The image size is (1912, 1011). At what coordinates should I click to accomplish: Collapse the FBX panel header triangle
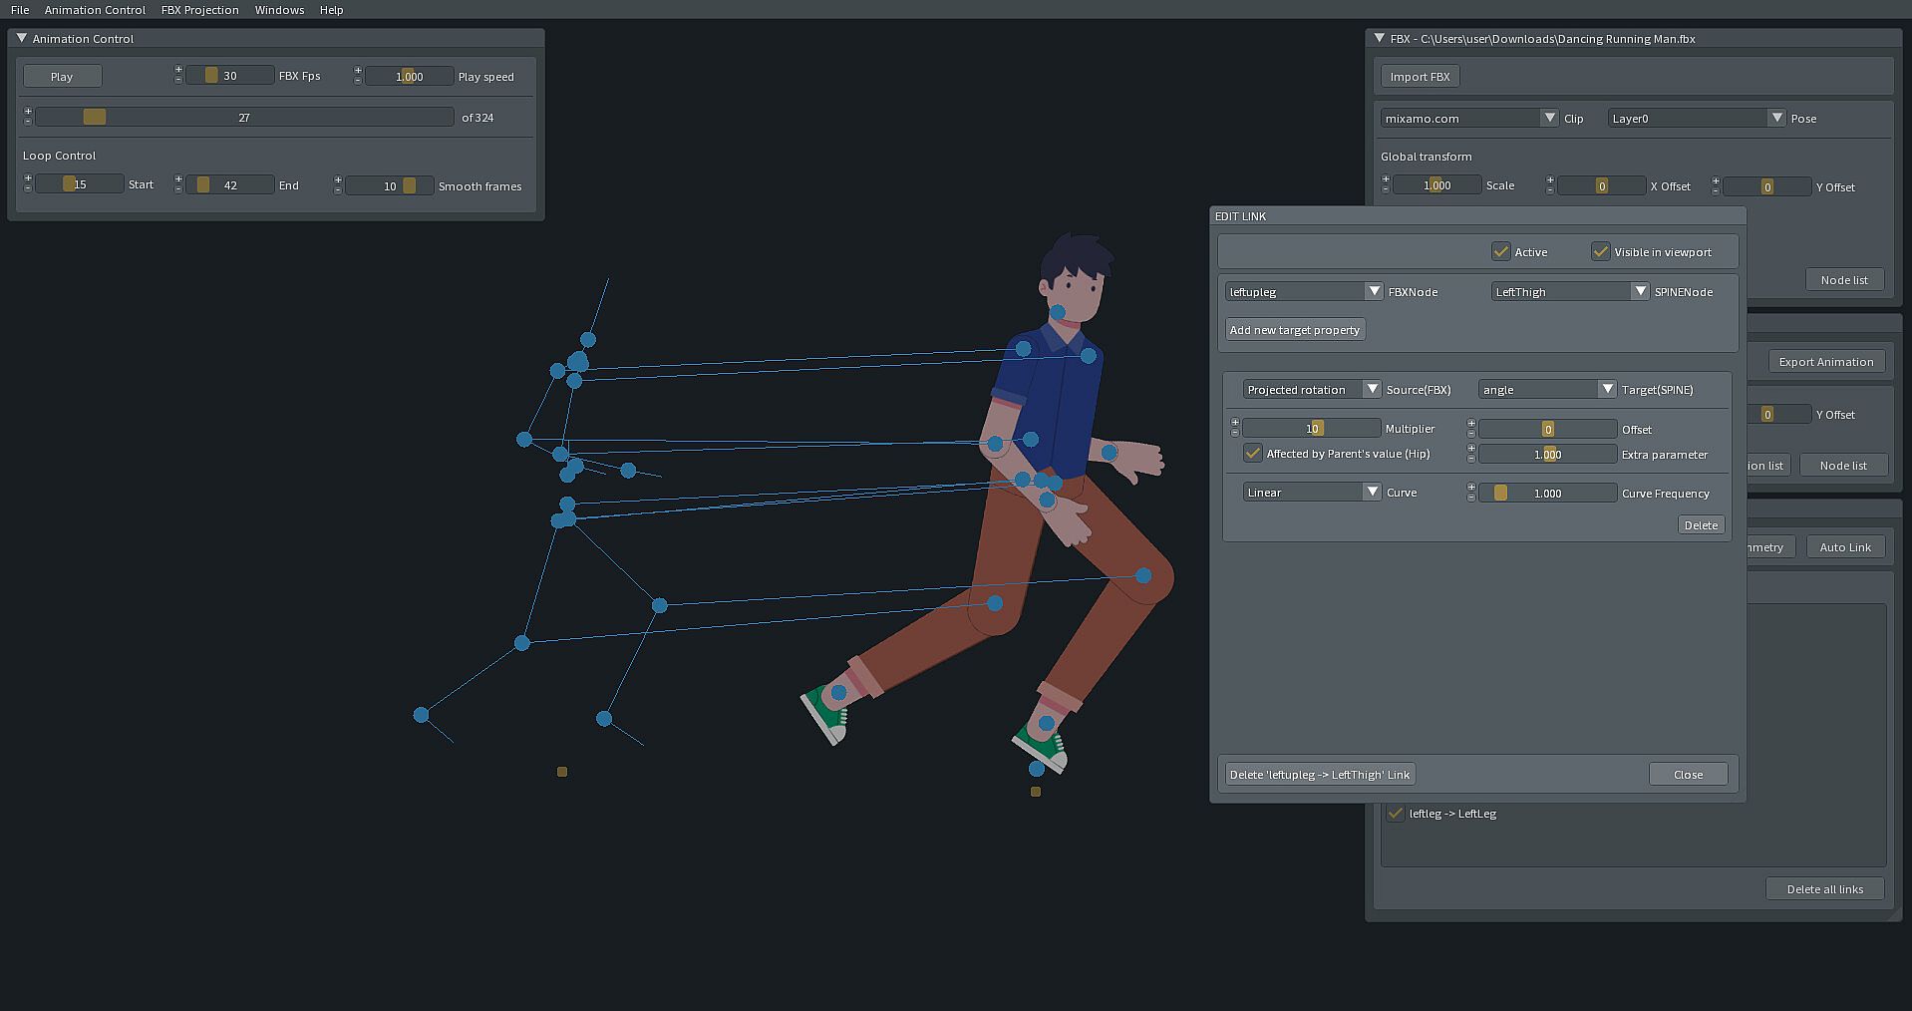1380,38
